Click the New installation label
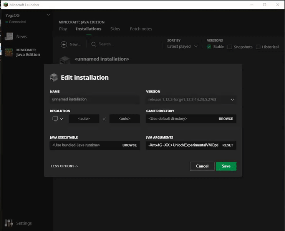The image size is (285, 231). tap(75, 44)
